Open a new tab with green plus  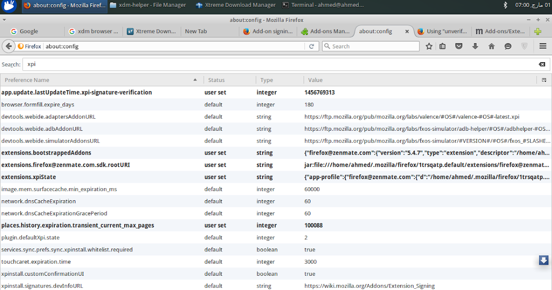(x=537, y=31)
